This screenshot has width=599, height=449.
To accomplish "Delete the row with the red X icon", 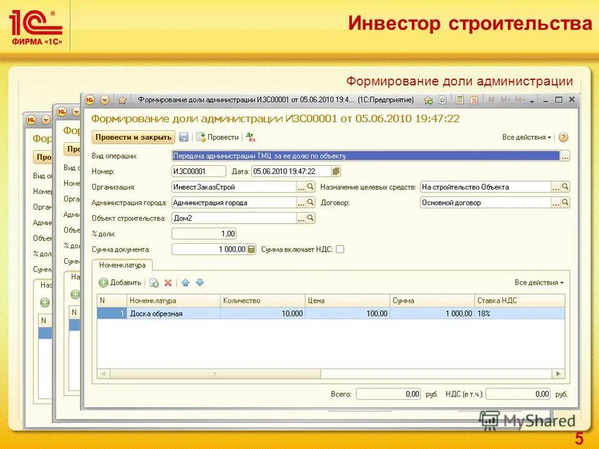I will pos(168,282).
